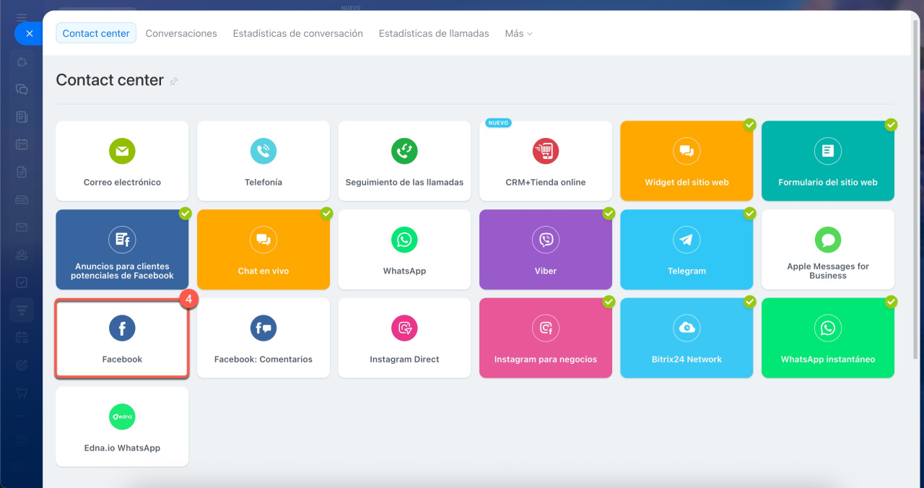924x488 pixels.
Task: Select Seguimiento de las llamadas icon
Action: (404, 151)
